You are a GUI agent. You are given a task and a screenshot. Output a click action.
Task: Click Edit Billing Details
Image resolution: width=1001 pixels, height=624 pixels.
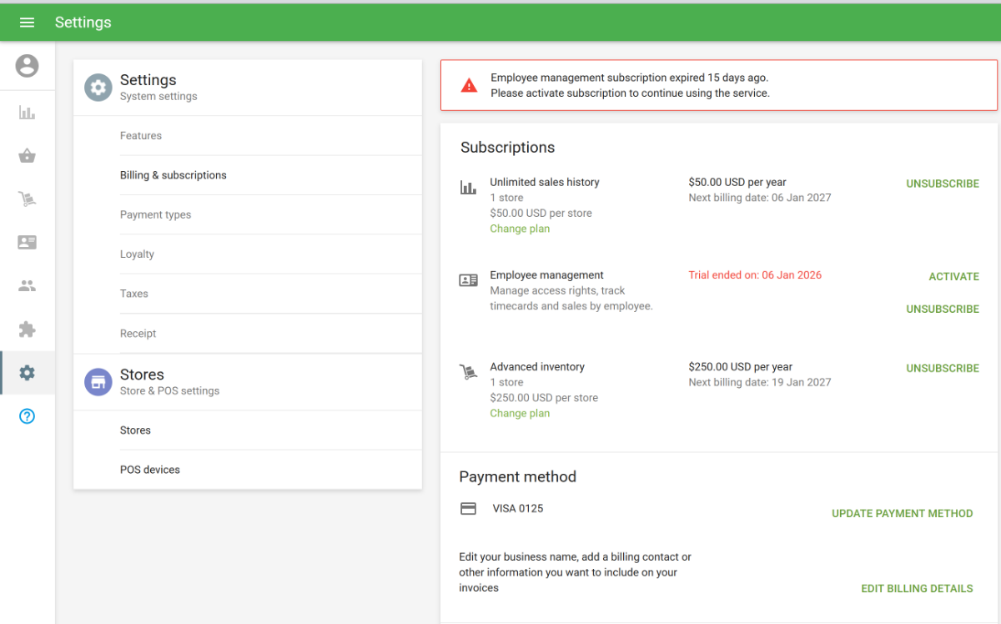pyautogui.click(x=917, y=589)
